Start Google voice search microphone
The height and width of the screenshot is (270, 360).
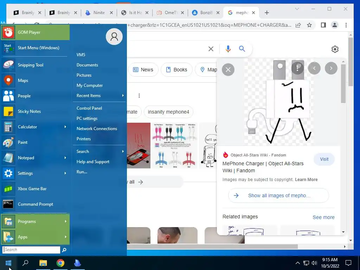(x=228, y=49)
